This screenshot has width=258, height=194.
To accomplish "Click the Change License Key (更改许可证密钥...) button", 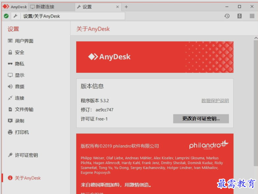I will tap(201, 119).
